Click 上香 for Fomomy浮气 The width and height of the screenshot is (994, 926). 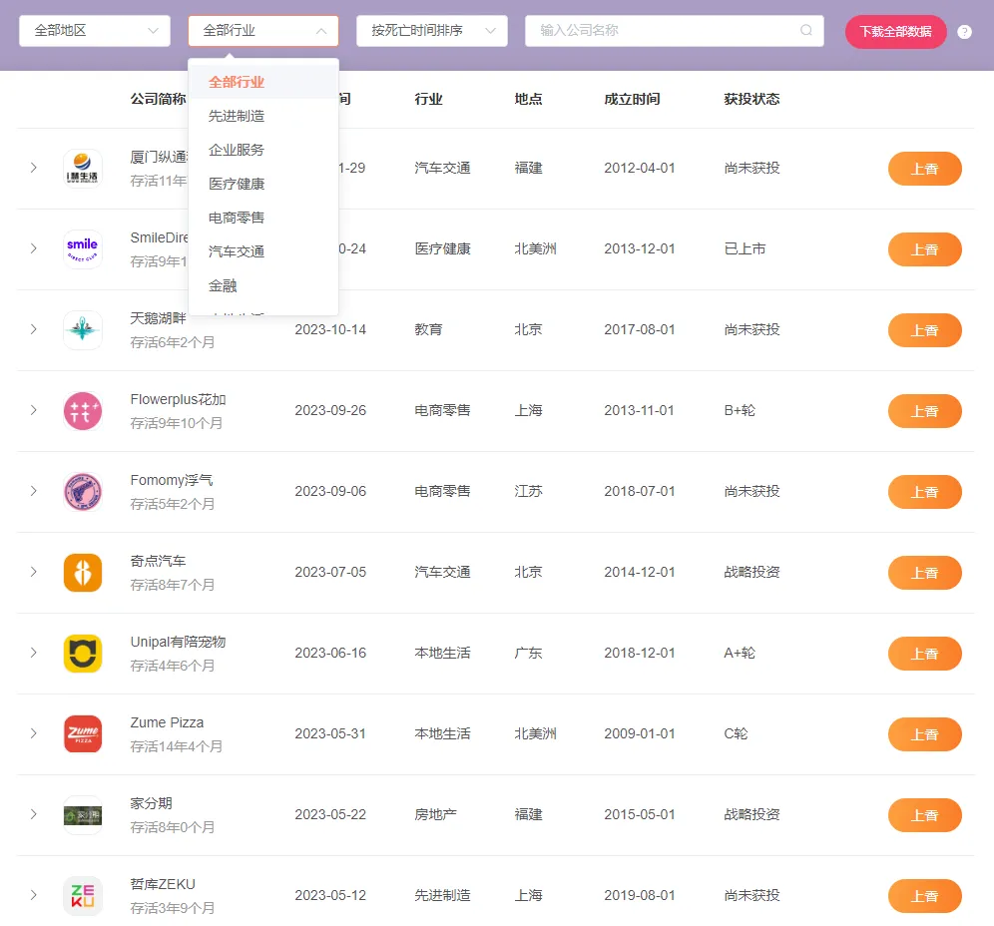click(924, 492)
